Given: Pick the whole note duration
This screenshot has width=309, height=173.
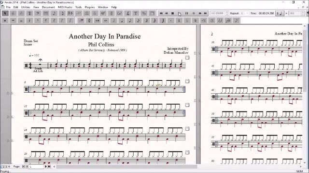Looking at the screenshot, I should click(106, 20).
